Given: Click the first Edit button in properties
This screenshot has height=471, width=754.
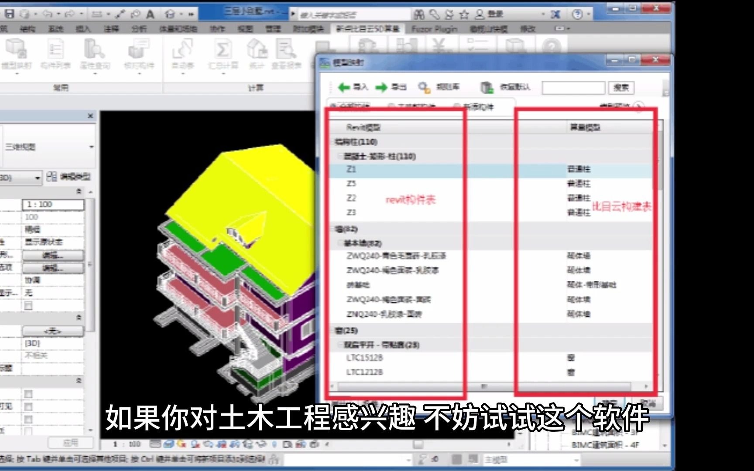Looking at the screenshot, I should click(x=53, y=255).
